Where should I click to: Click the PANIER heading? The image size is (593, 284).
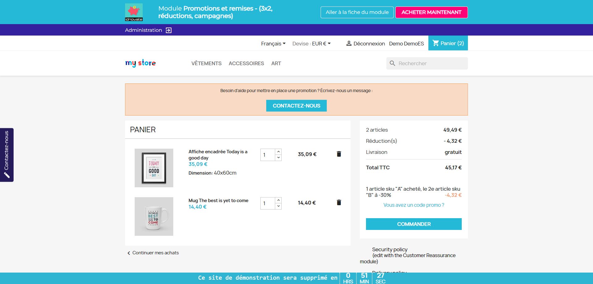pos(143,130)
